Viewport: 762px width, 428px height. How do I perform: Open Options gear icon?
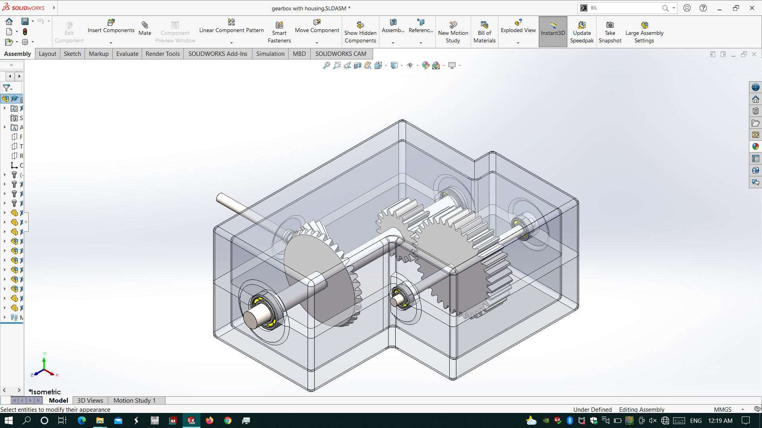click(x=25, y=42)
